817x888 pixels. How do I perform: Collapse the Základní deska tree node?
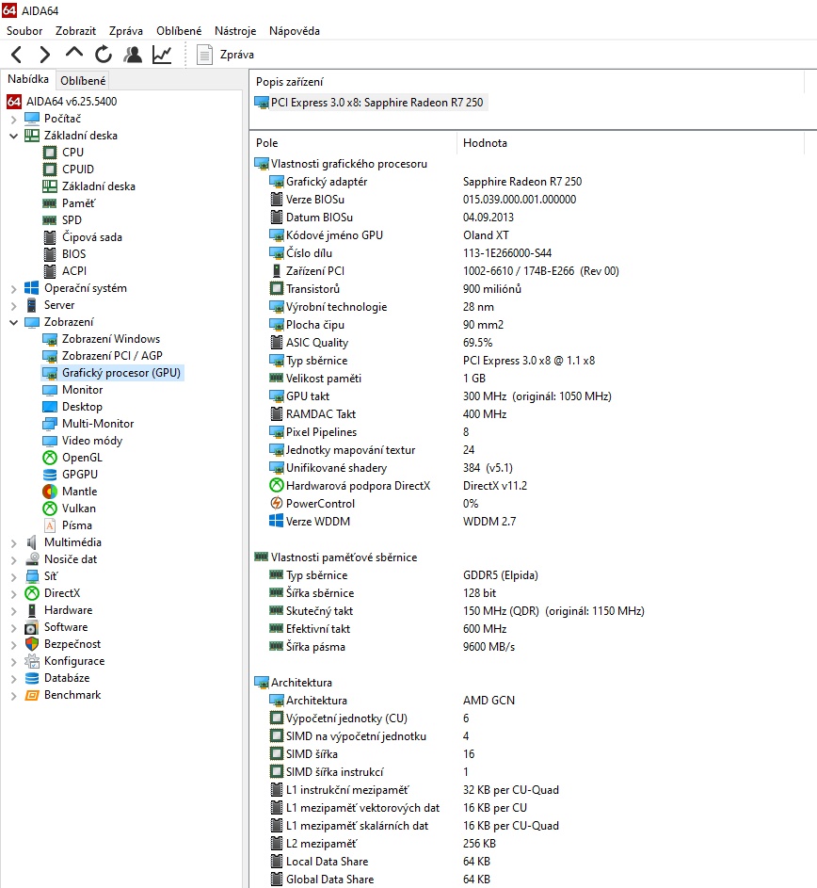13,136
